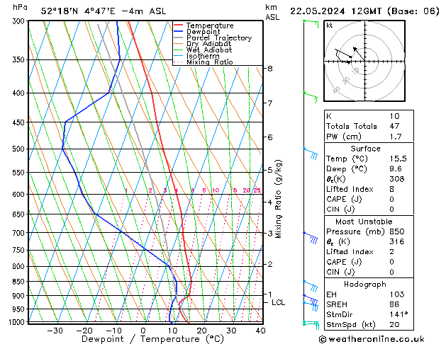Image resolution: width=446 pixels, height=344 pixels.
Task: Click the Totals Totals value 47
Action: pos(394,126)
